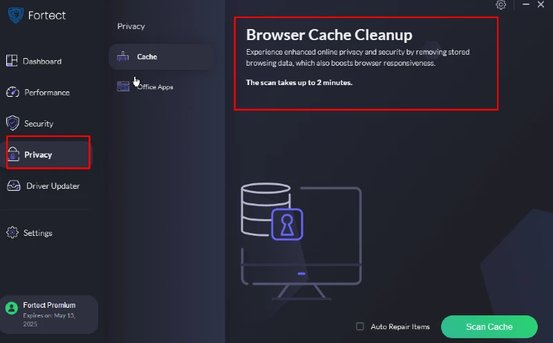Click the Driver Updater icon
This screenshot has height=343, width=553.
pyautogui.click(x=14, y=185)
